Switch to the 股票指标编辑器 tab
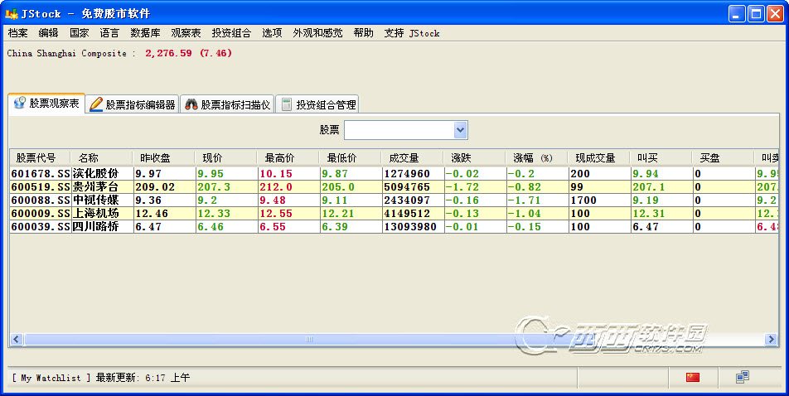 (x=133, y=104)
